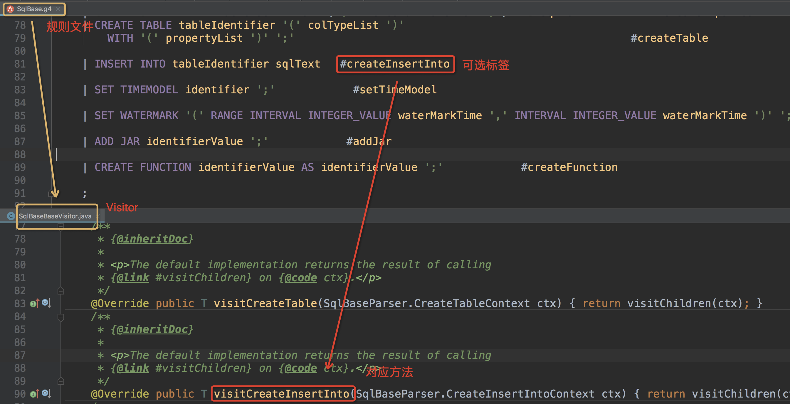The width and height of the screenshot is (790, 404).
Task: Collapse the Javadoc fold starting at line 77
Action: click(x=61, y=226)
